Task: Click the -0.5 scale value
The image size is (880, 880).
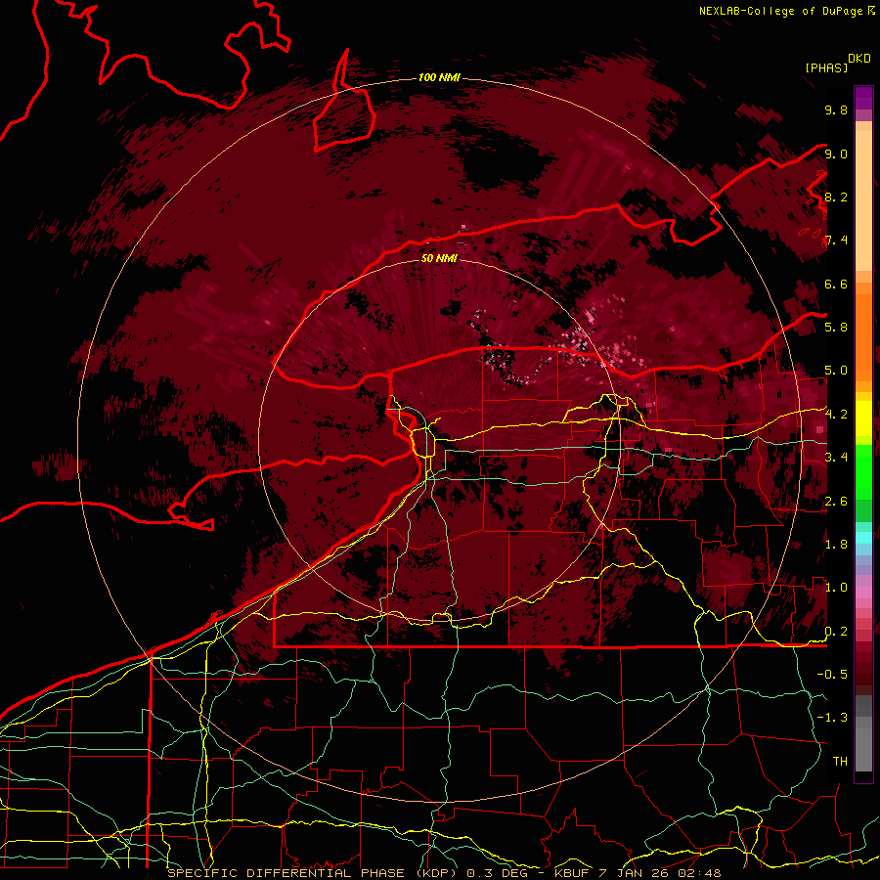Action: pyautogui.click(x=832, y=675)
